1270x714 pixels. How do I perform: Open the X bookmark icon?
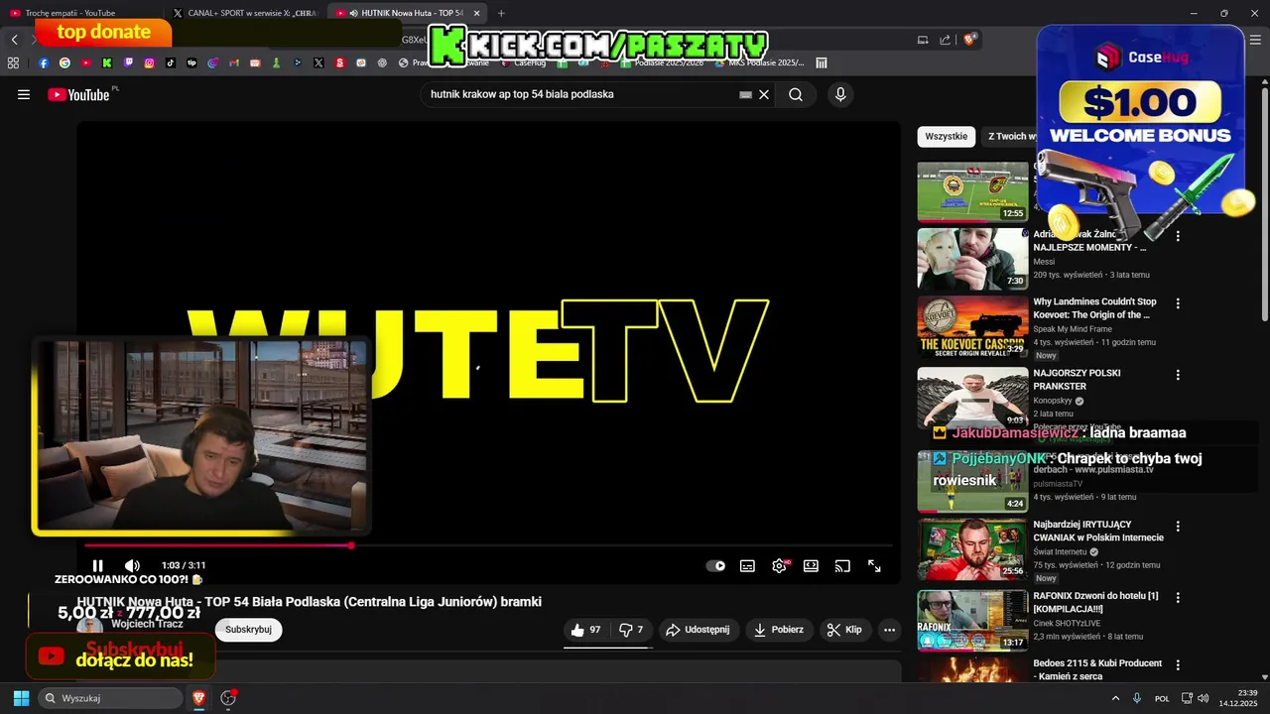tap(318, 62)
